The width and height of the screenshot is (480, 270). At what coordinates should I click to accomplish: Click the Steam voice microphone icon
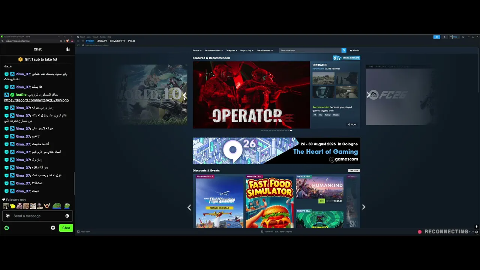click(x=477, y=226)
